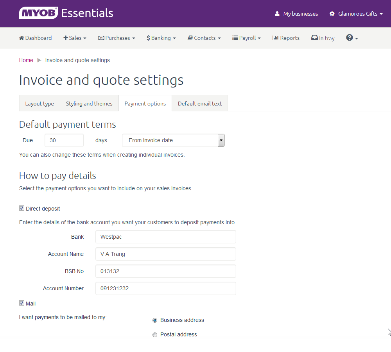Click the BSB No input field
391x352 pixels.
pos(165,271)
